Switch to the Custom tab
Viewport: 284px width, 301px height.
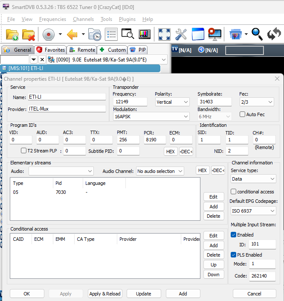(x=113, y=50)
